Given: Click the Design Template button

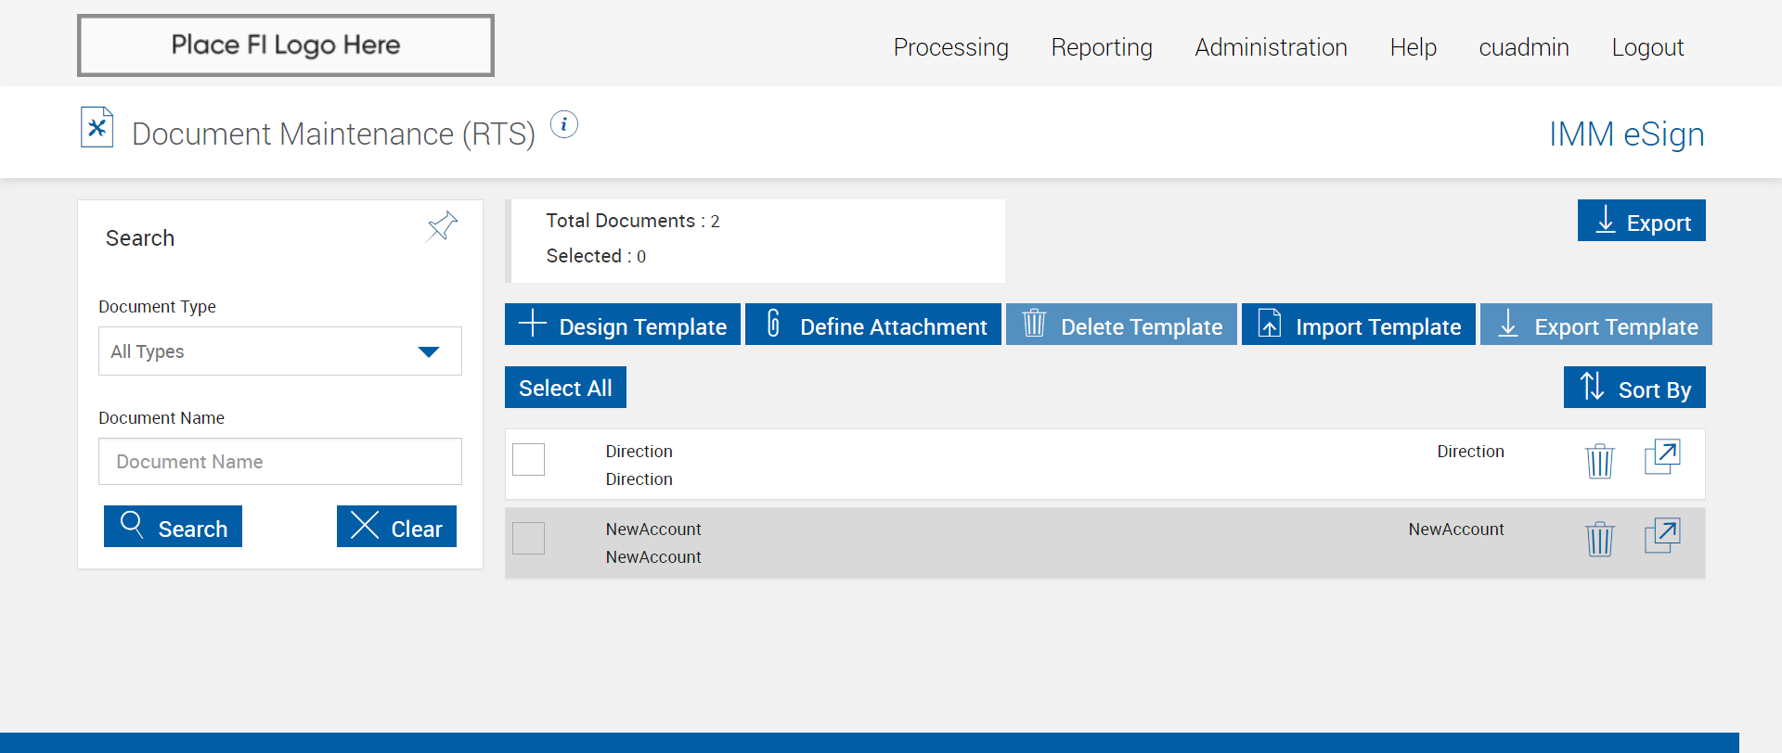Looking at the screenshot, I should [623, 325].
